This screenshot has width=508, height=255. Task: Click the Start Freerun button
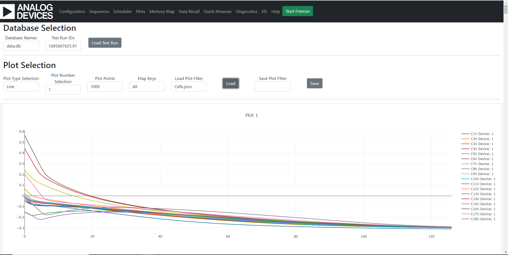pos(297,11)
